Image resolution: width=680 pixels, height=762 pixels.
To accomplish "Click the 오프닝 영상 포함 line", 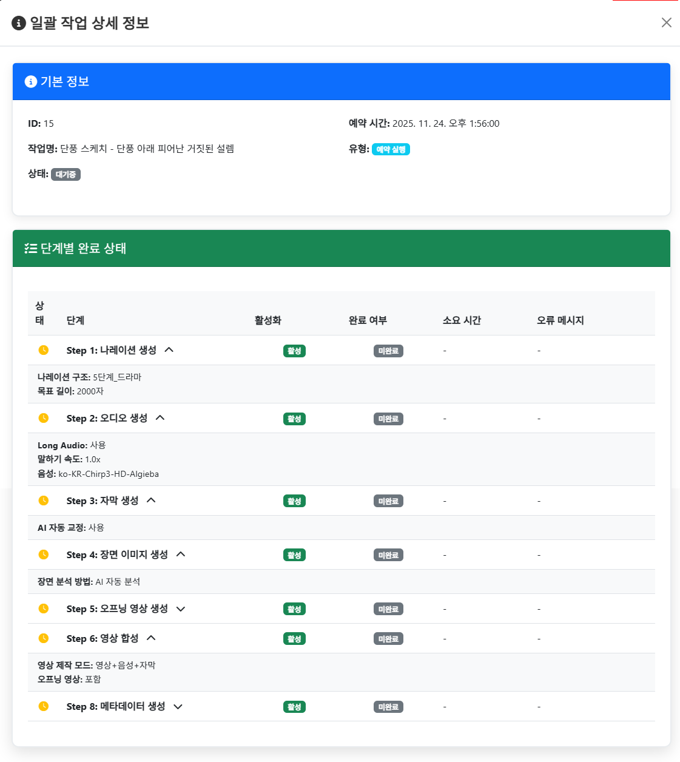I will pyautogui.click(x=69, y=679).
